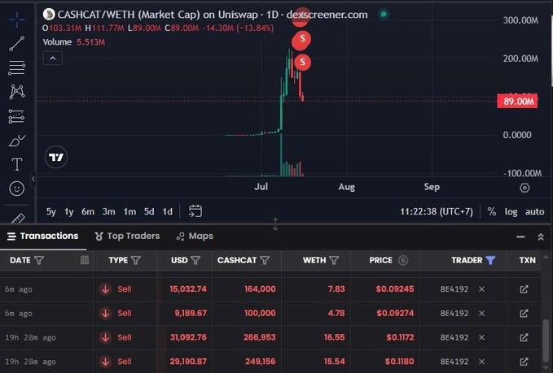Click the CASHCAT/WETH chart title
Screen dimensions: 553x373
[x=213, y=15]
